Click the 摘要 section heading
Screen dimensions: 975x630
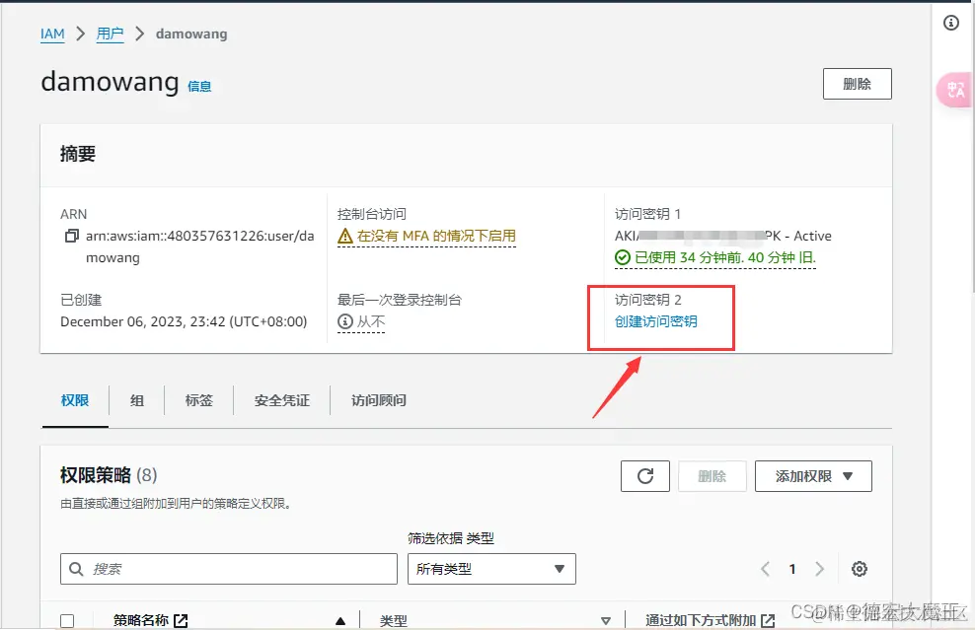78,154
